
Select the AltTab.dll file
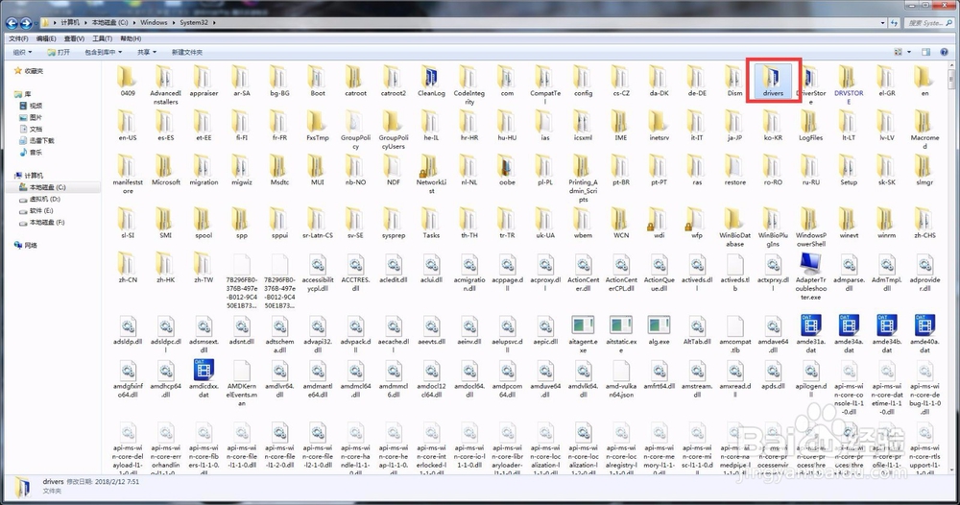click(697, 329)
